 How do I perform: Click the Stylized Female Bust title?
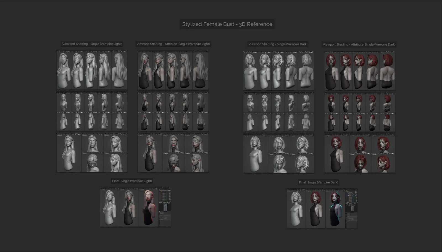pos(227,24)
